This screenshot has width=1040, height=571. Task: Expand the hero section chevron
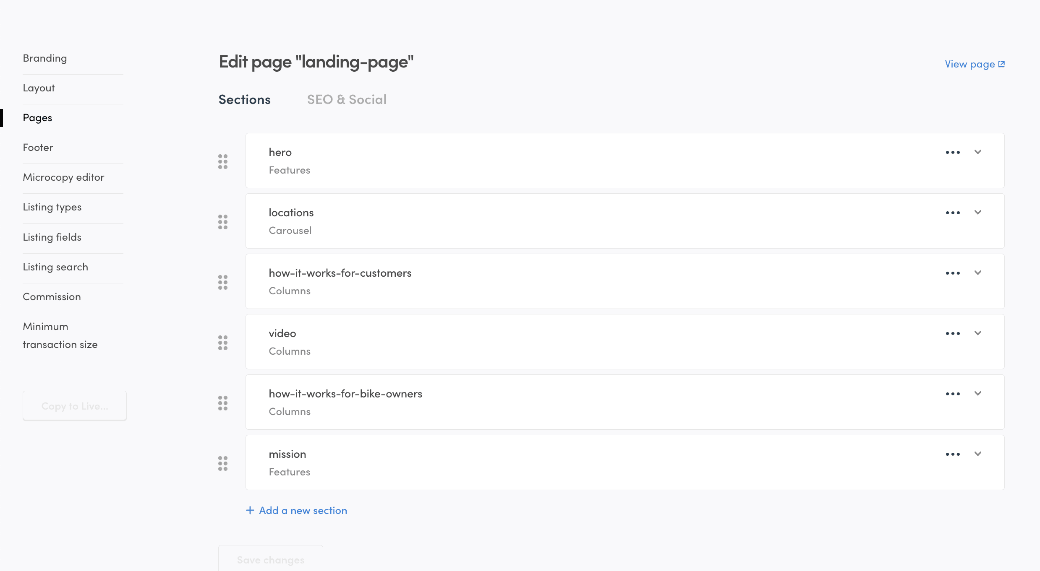tap(978, 152)
